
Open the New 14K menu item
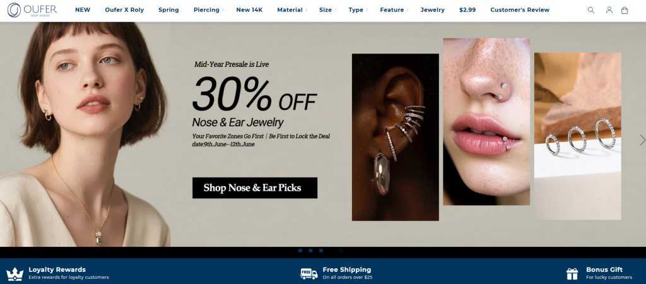tap(249, 10)
